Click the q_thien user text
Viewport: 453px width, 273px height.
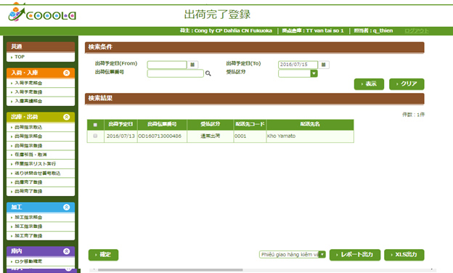[383, 30]
